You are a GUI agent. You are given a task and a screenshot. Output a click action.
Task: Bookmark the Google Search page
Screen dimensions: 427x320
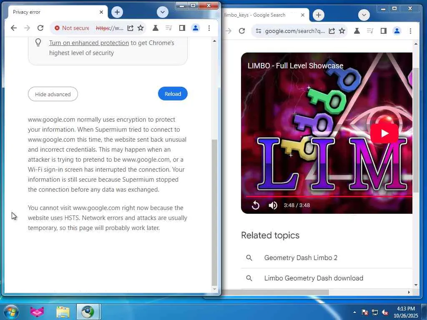pyautogui.click(x=342, y=31)
